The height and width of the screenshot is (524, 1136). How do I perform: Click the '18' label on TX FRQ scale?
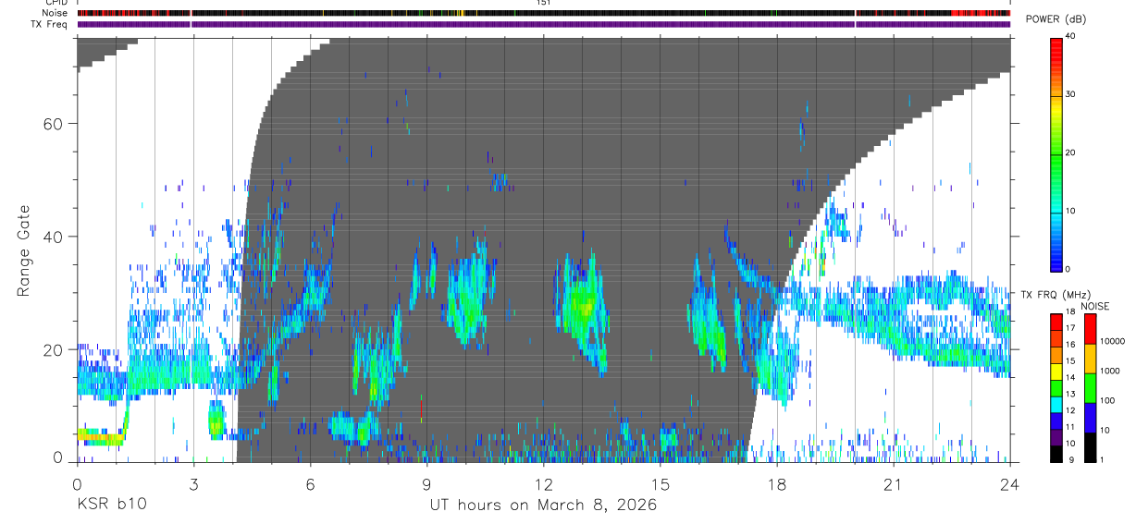pos(1070,312)
